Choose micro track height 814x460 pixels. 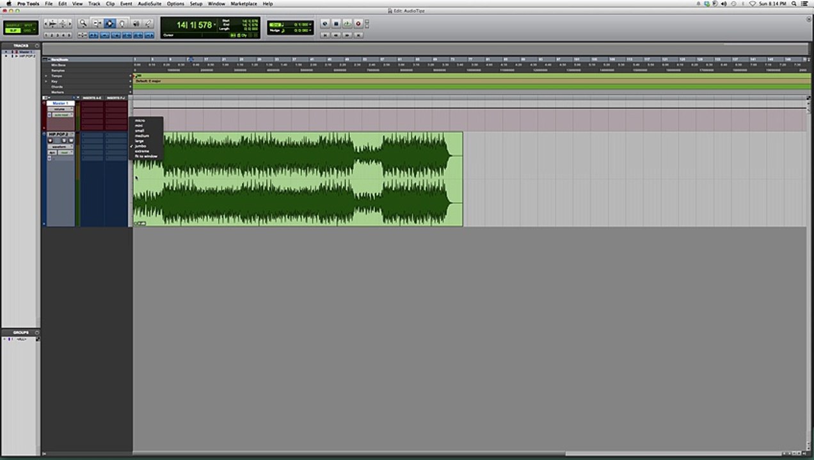click(140, 120)
